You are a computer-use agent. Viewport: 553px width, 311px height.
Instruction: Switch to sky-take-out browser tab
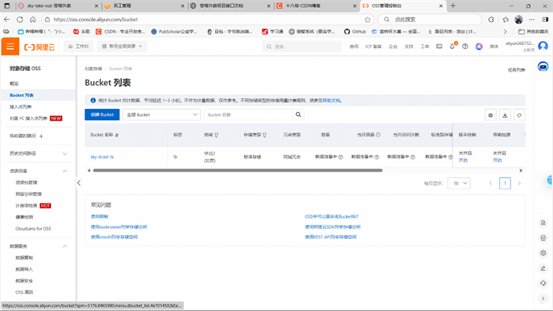click(x=58, y=6)
